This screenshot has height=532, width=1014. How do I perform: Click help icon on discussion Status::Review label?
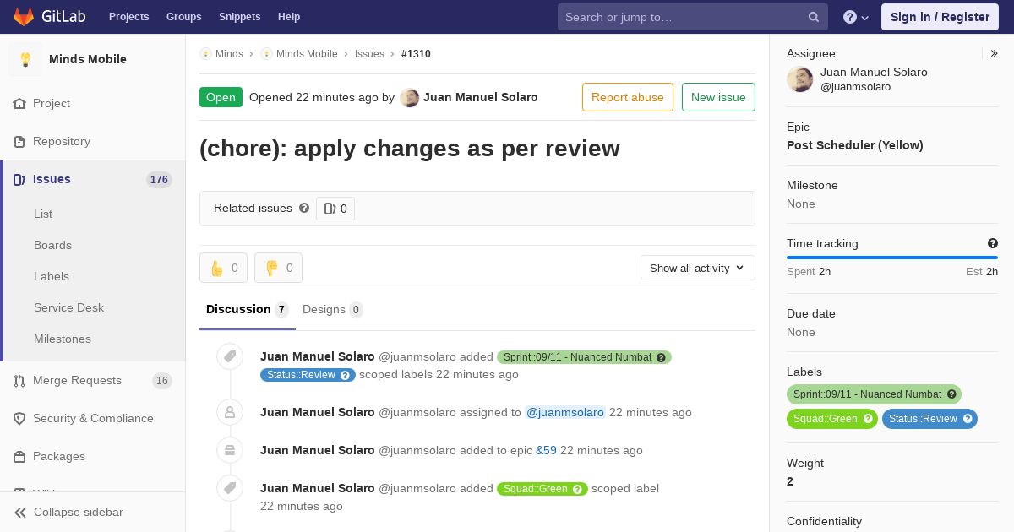[345, 375]
